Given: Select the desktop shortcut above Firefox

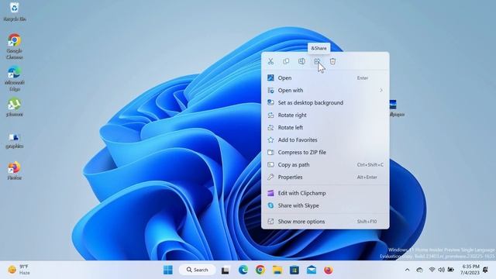Looking at the screenshot, I should 15,141.
